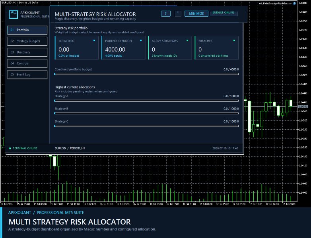Click the 'Strategy B' label

point(61,109)
